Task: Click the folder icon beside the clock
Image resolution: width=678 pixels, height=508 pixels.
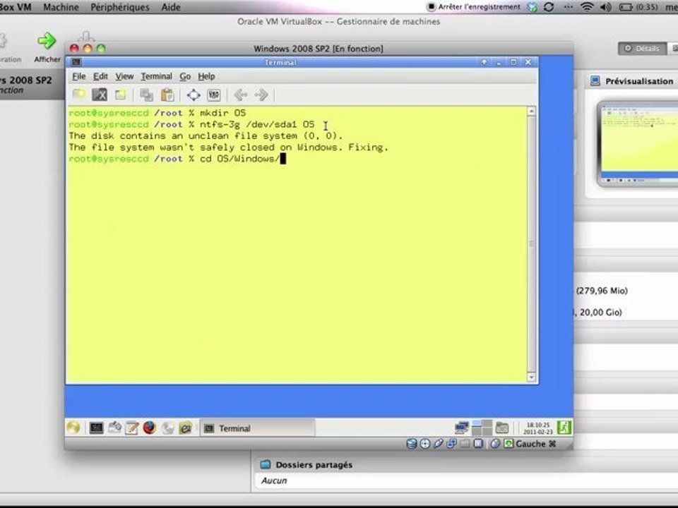Action: pos(502,428)
